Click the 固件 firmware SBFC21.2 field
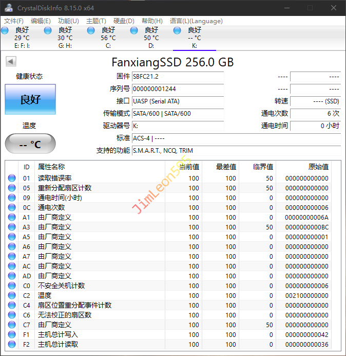The image size is (346, 356). (178, 77)
